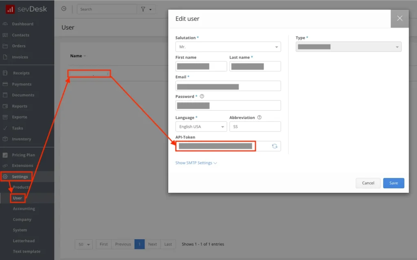Screen dimensions: 417x260
Task: Open the Salutation dropdown
Action: click(x=228, y=47)
